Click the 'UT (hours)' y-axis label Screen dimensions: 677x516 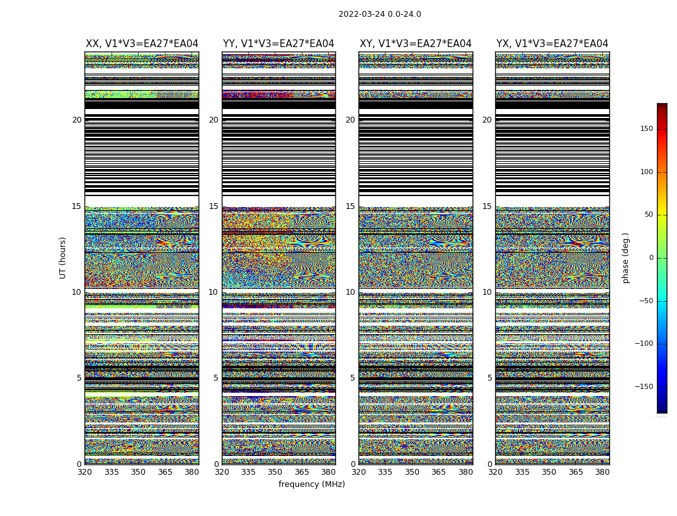63,258
